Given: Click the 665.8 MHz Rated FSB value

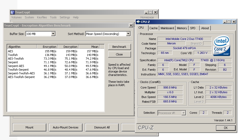Looking at the screenshot, I should pos(170,102).
